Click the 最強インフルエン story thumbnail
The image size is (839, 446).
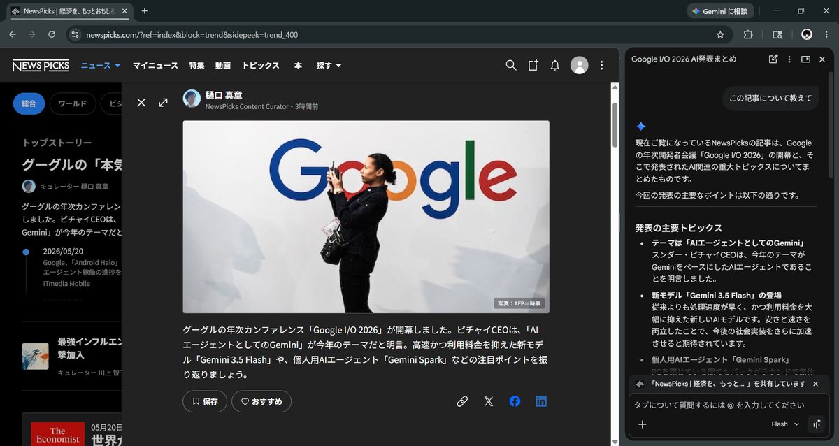click(35, 356)
